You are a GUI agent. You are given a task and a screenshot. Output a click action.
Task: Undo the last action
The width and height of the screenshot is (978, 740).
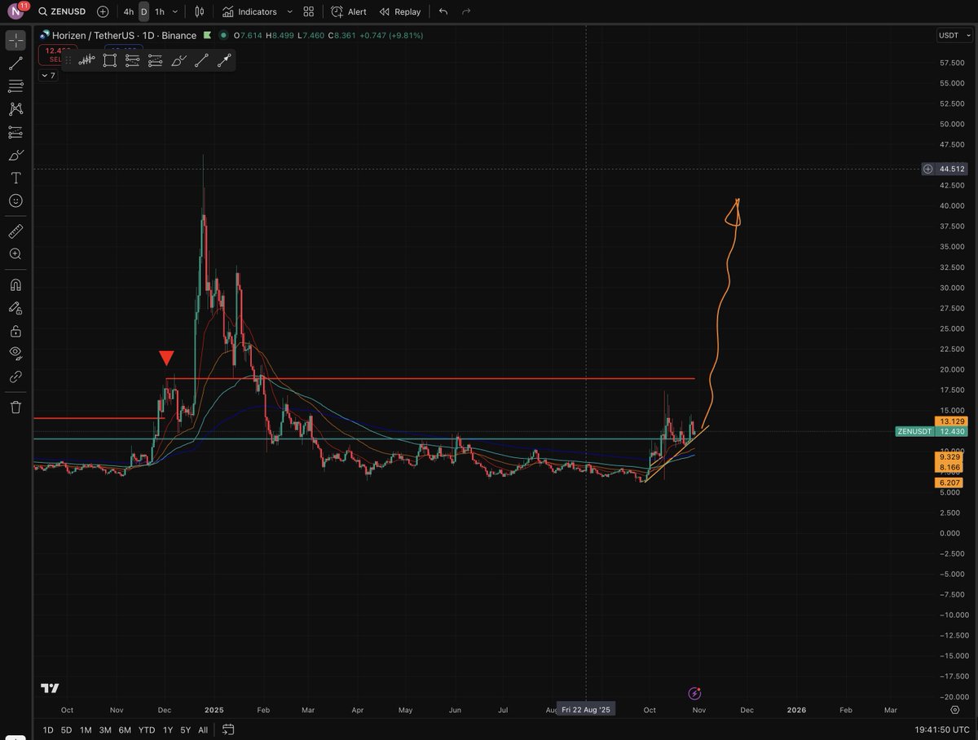tap(443, 11)
